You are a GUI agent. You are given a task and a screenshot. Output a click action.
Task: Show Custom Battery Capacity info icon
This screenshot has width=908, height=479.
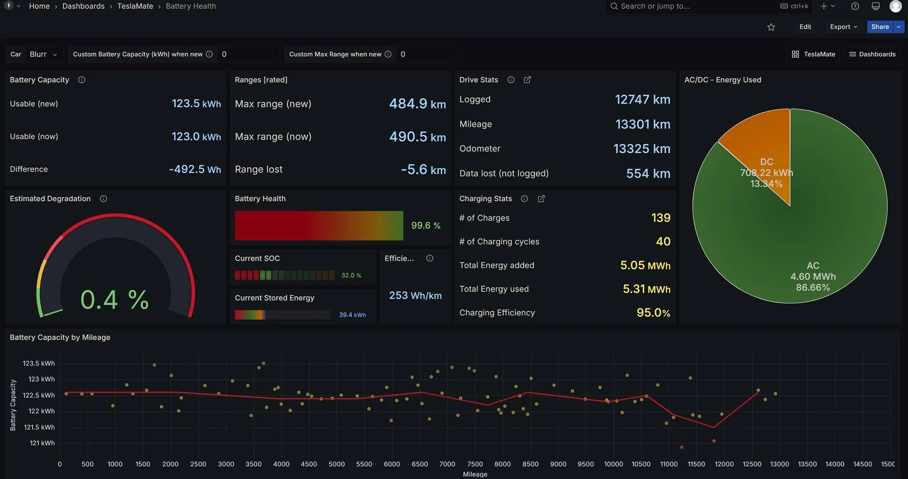click(x=209, y=54)
